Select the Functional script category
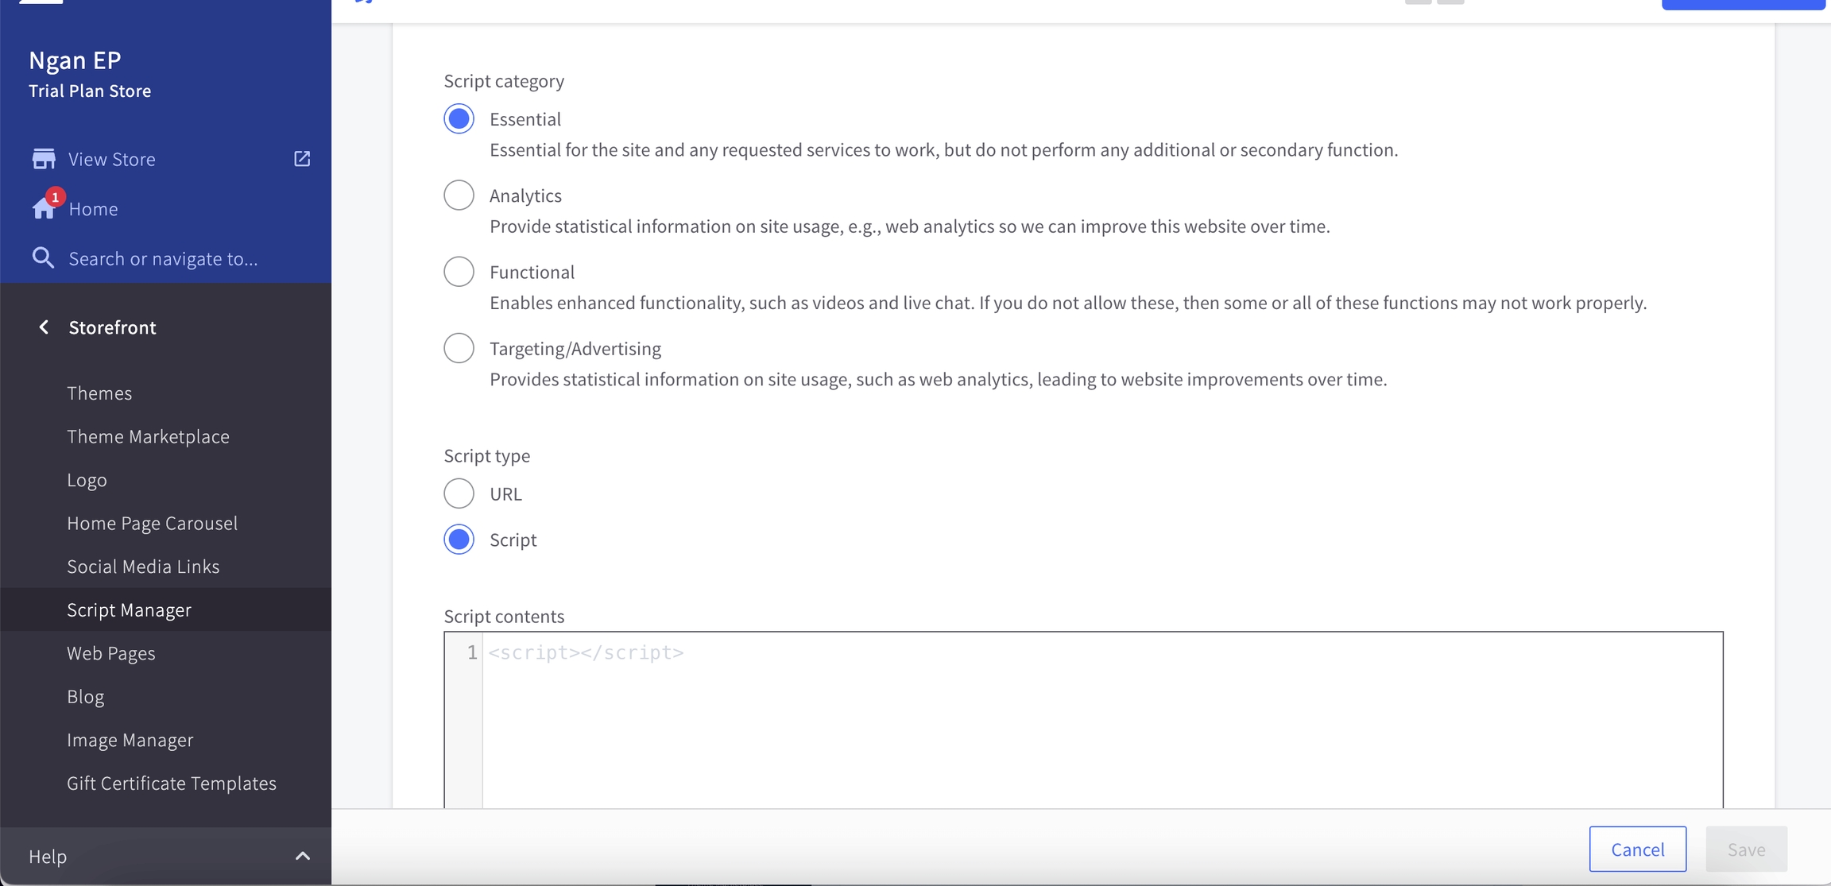 point(459,272)
